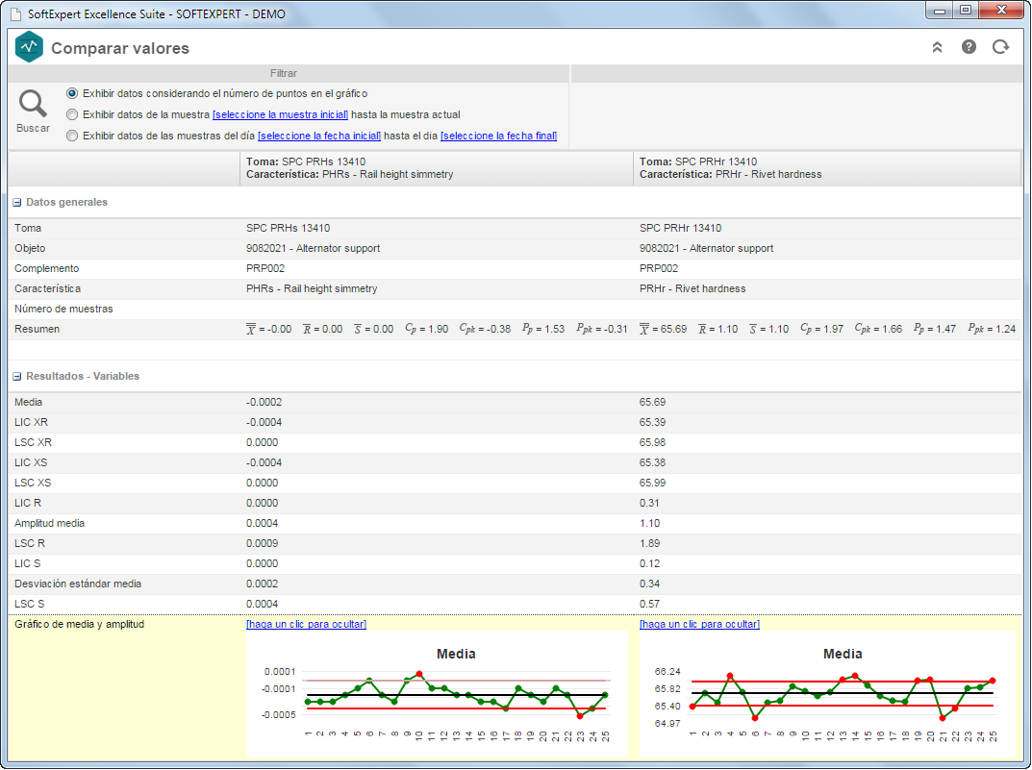Click the PHRs Rail height Media chart

click(x=437, y=694)
